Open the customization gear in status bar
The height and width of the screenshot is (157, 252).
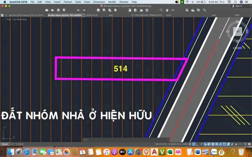click(x=249, y=144)
